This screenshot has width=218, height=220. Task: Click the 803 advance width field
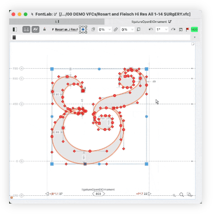pos(98,194)
